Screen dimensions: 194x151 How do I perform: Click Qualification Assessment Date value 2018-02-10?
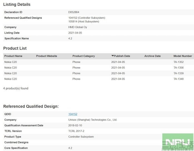tap(75, 125)
